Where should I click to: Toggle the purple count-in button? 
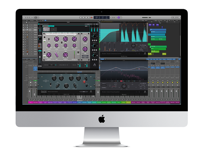click(119, 17)
